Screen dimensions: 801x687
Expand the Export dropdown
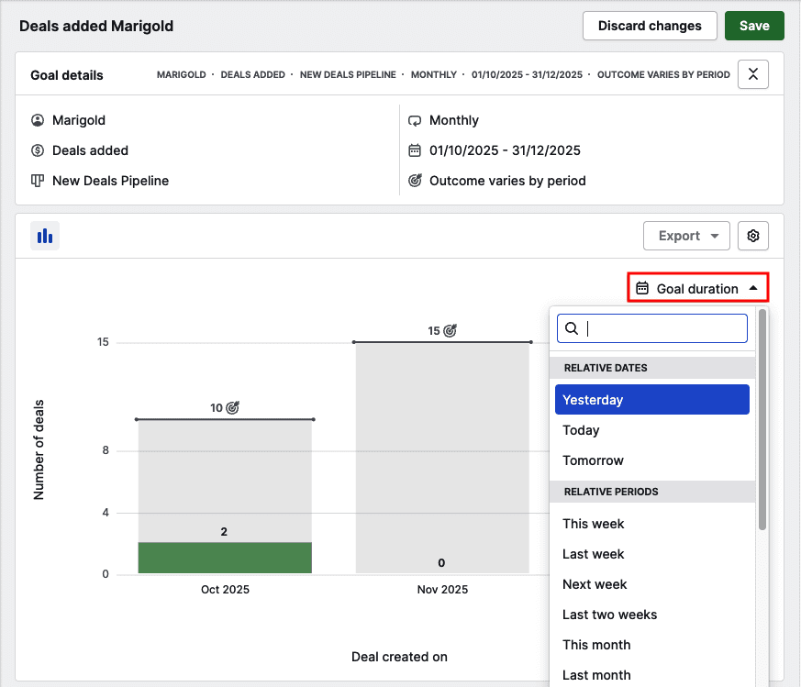coord(686,236)
